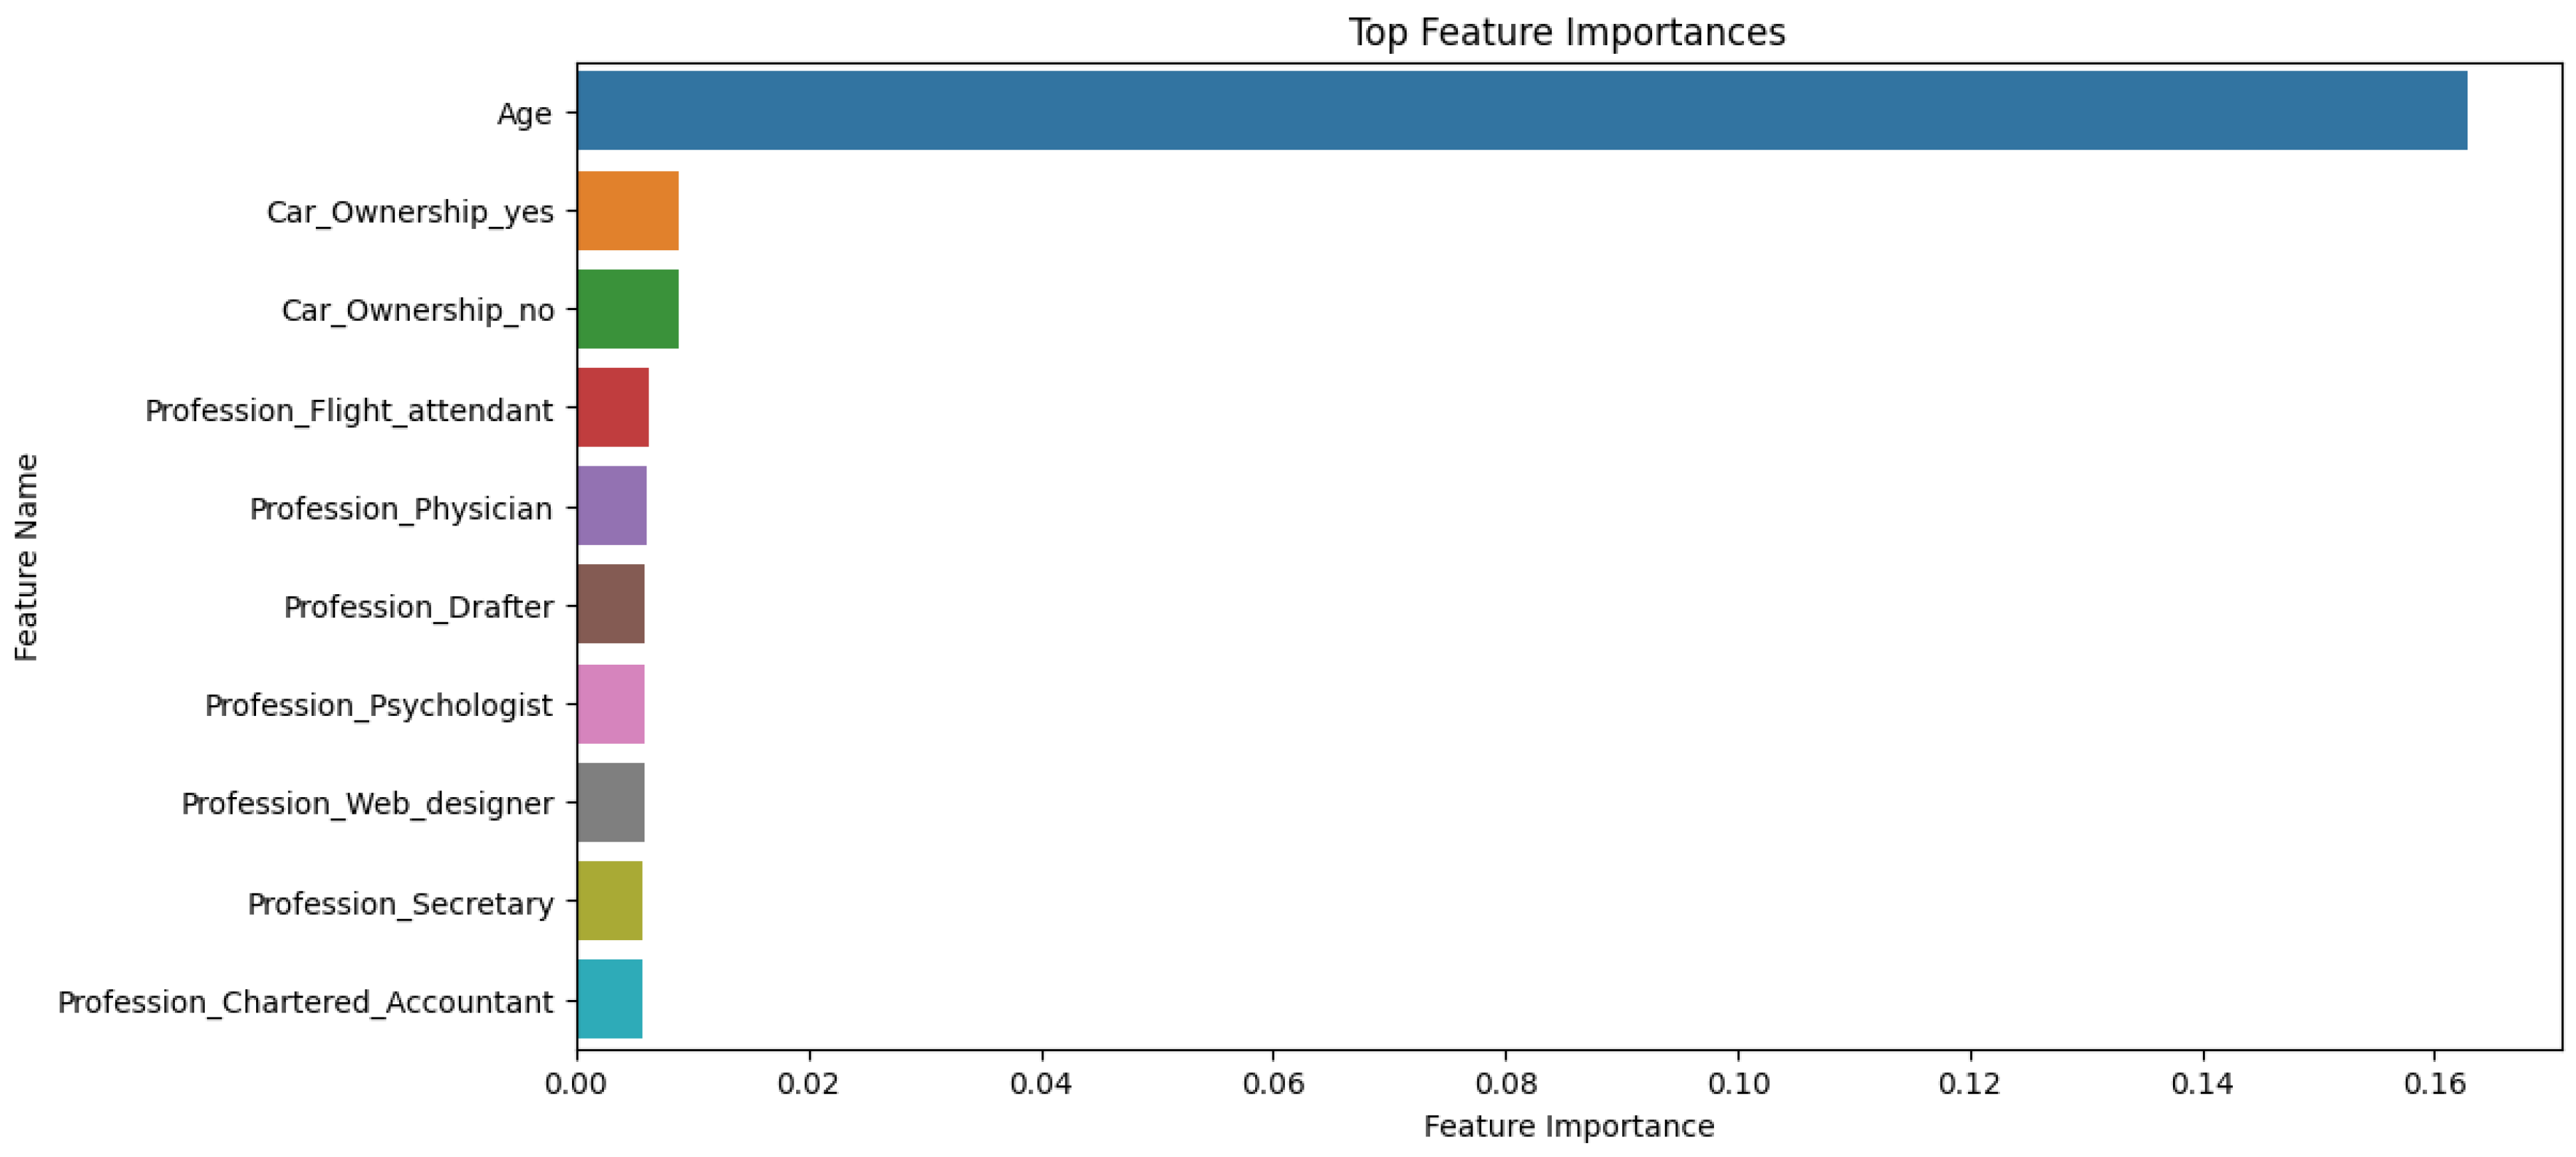Click the "Top Feature Importances" chart title

pyautogui.click(x=1567, y=32)
